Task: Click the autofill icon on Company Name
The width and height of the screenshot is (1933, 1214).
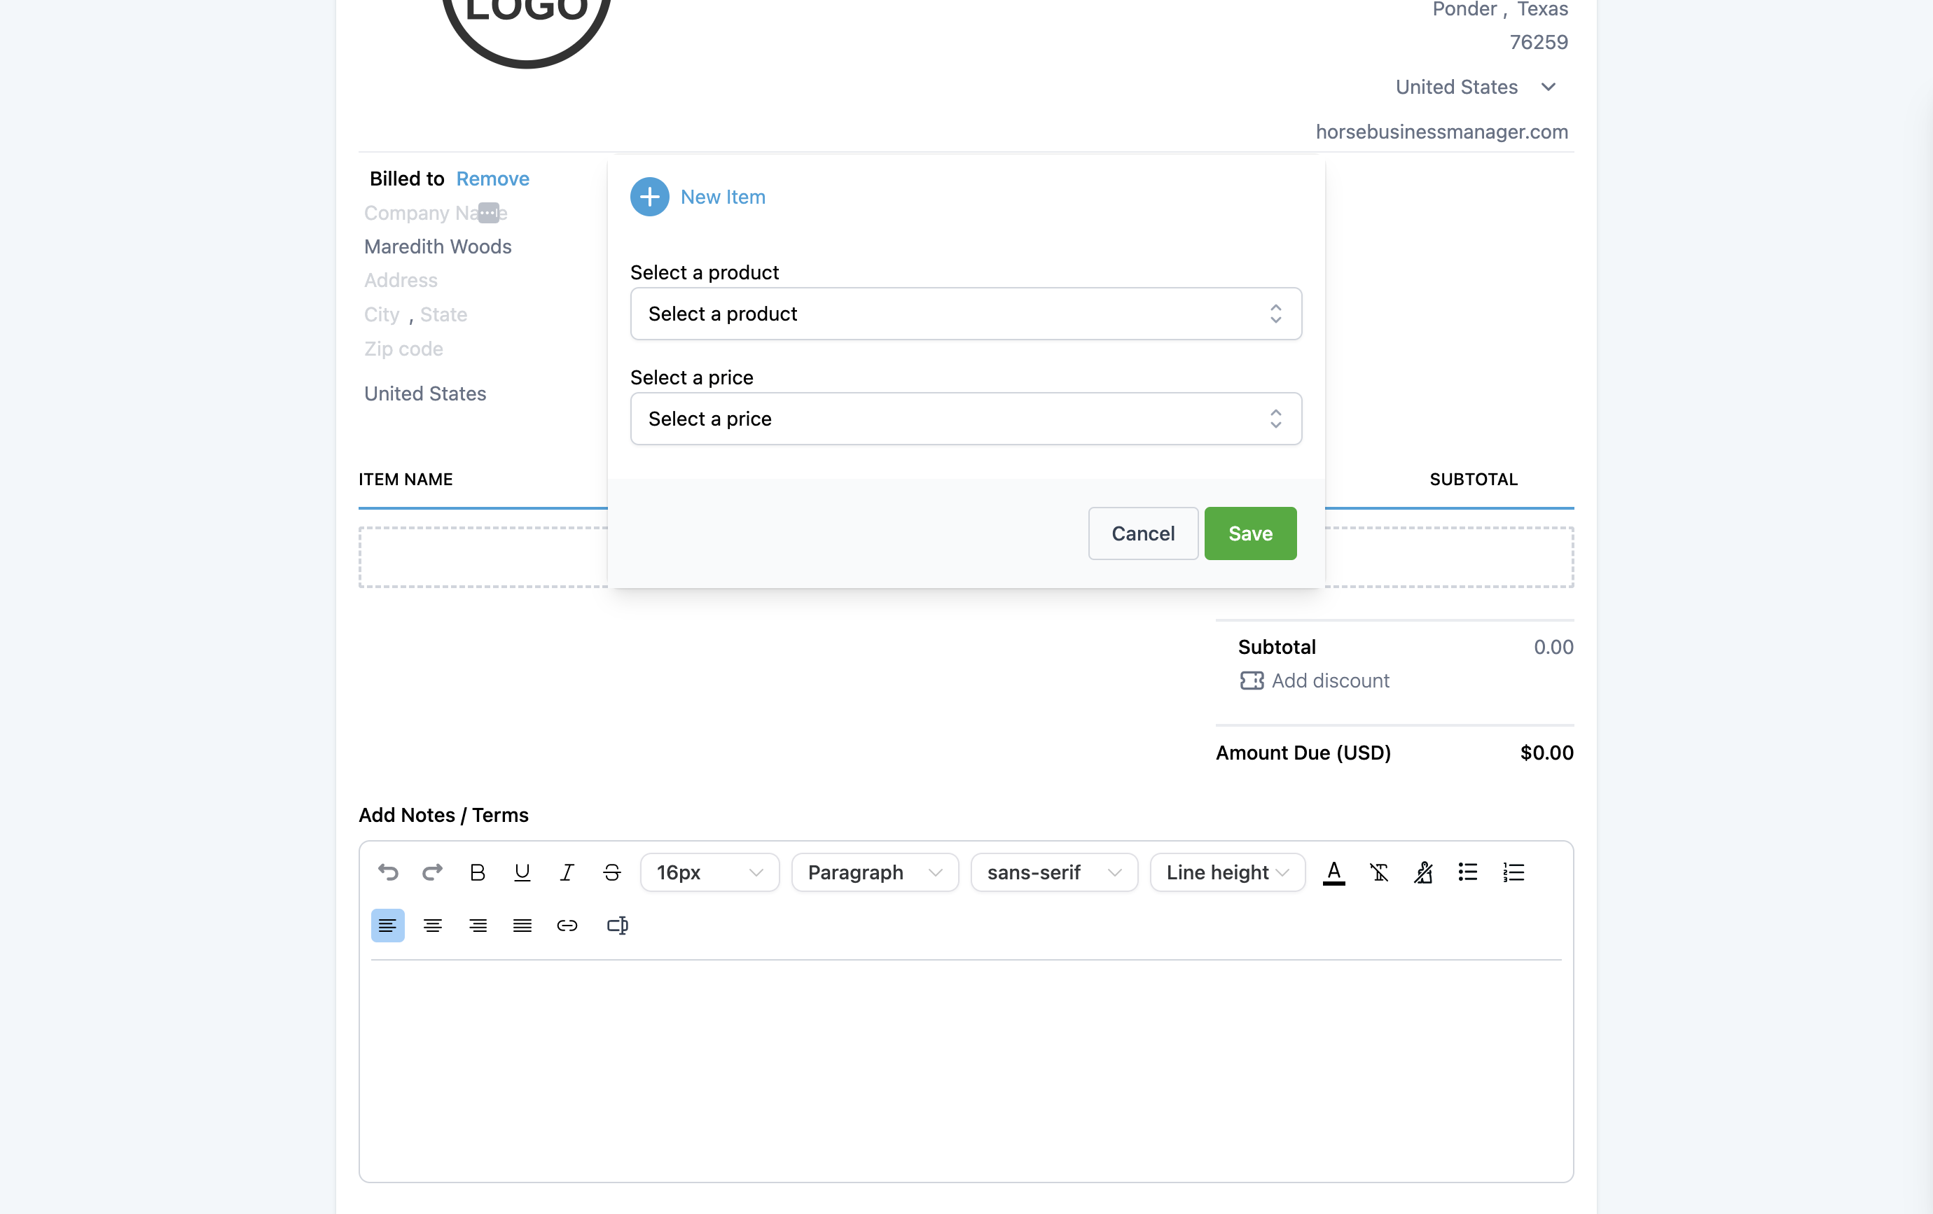Action: point(488,213)
